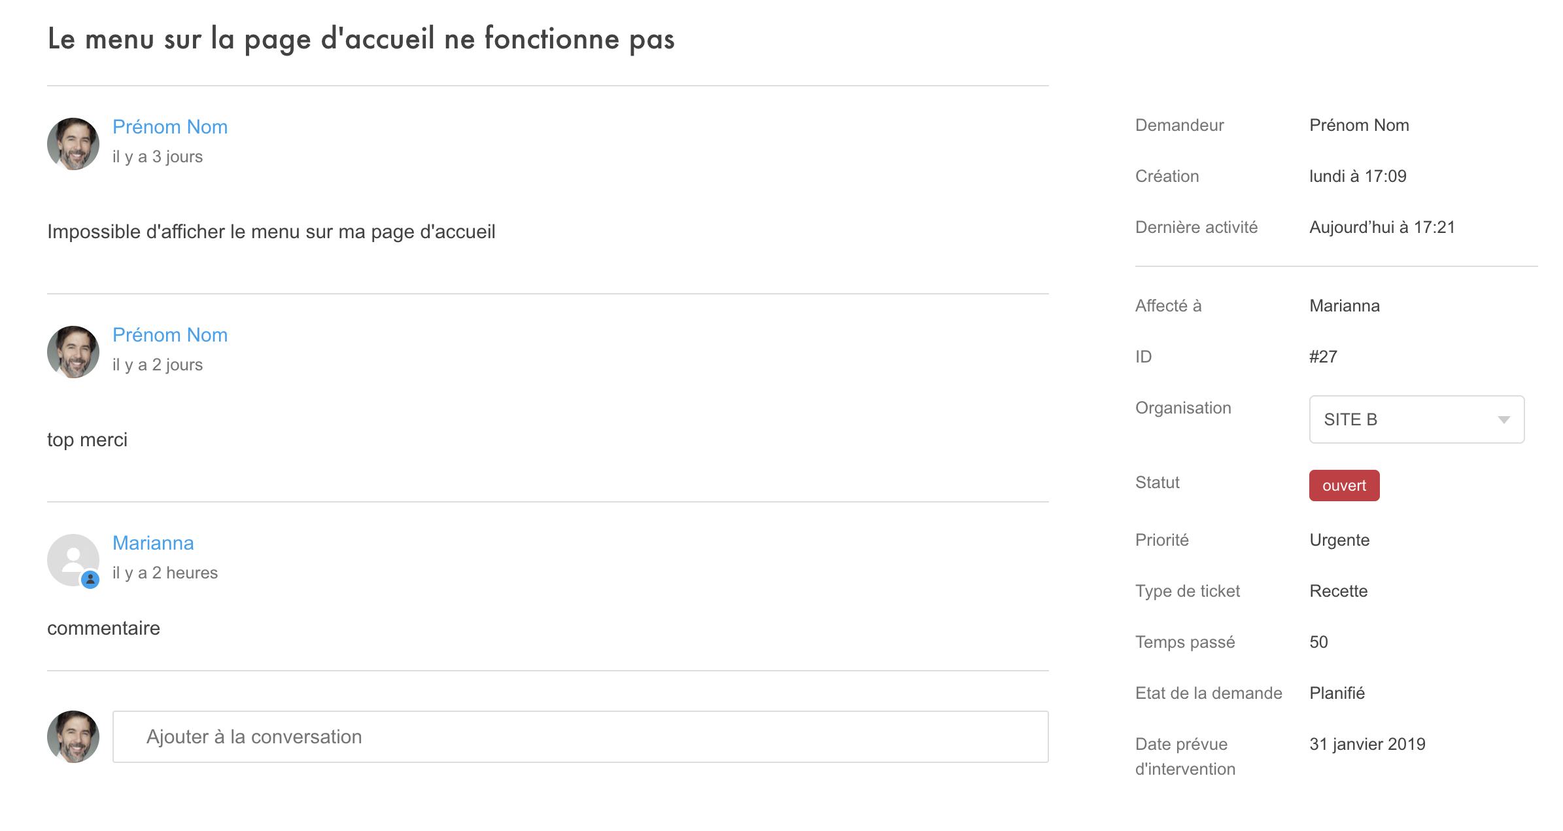Viewport: 1563px width, 831px height.
Task: Click the avatar next to the second comment
Action: tap(73, 352)
